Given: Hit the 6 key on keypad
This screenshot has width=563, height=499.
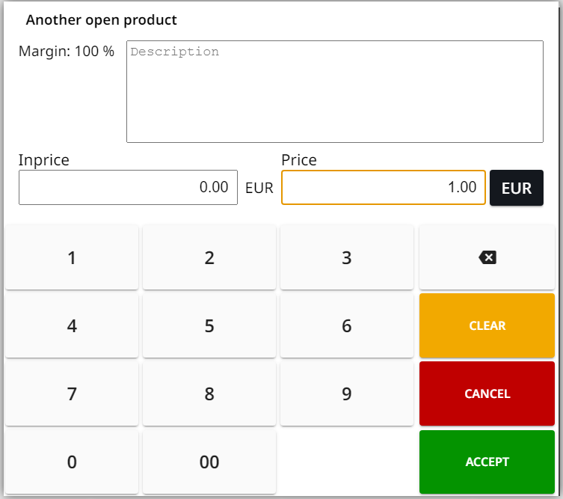Looking at the screenshot, I should point(346,326).
